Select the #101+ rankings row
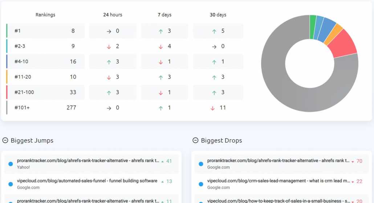The height and width of the screenshot is (203, 374). 45,108
